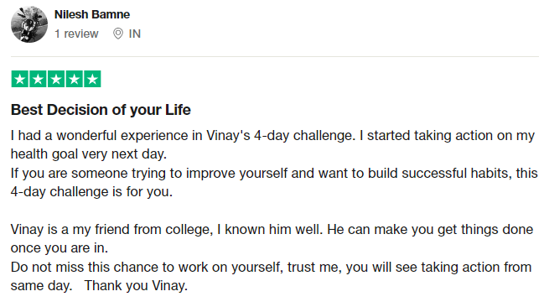Viewport: 549px width, 307px height.
Task: Click the "I had a wonderful experience" sentence
Action: pos(183,136)
